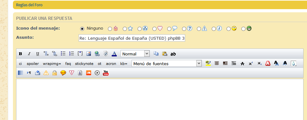
Task: Click the copy icon
Action: point(156,54)
